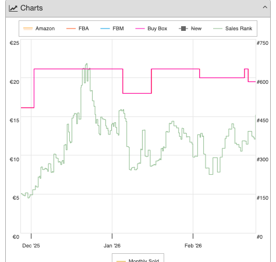Click the Charts panel header title
Viewport: 276px width, 262px height.
click(x=31, y=8)
